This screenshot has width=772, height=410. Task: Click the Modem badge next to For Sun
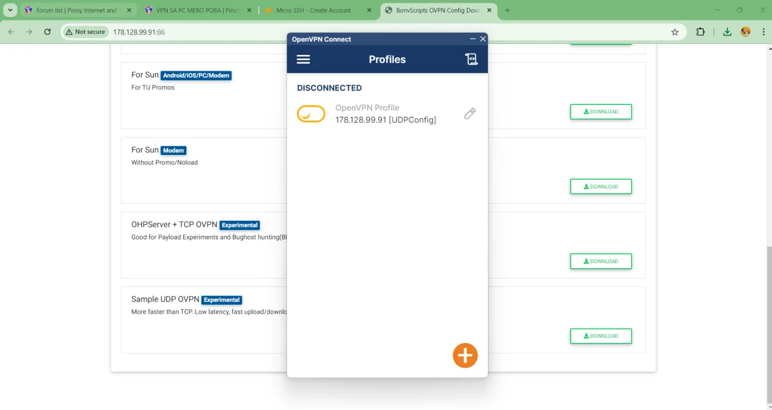point(174,150)
